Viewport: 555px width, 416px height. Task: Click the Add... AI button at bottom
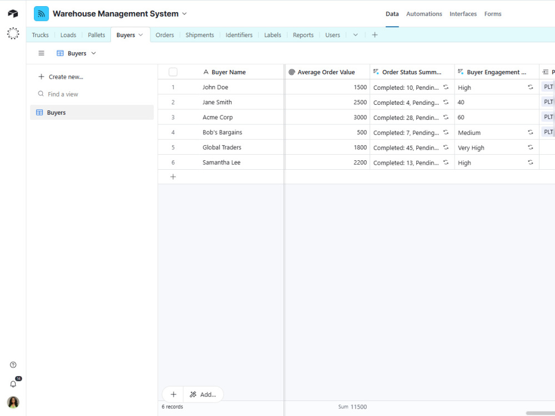[x=203, y=394]
